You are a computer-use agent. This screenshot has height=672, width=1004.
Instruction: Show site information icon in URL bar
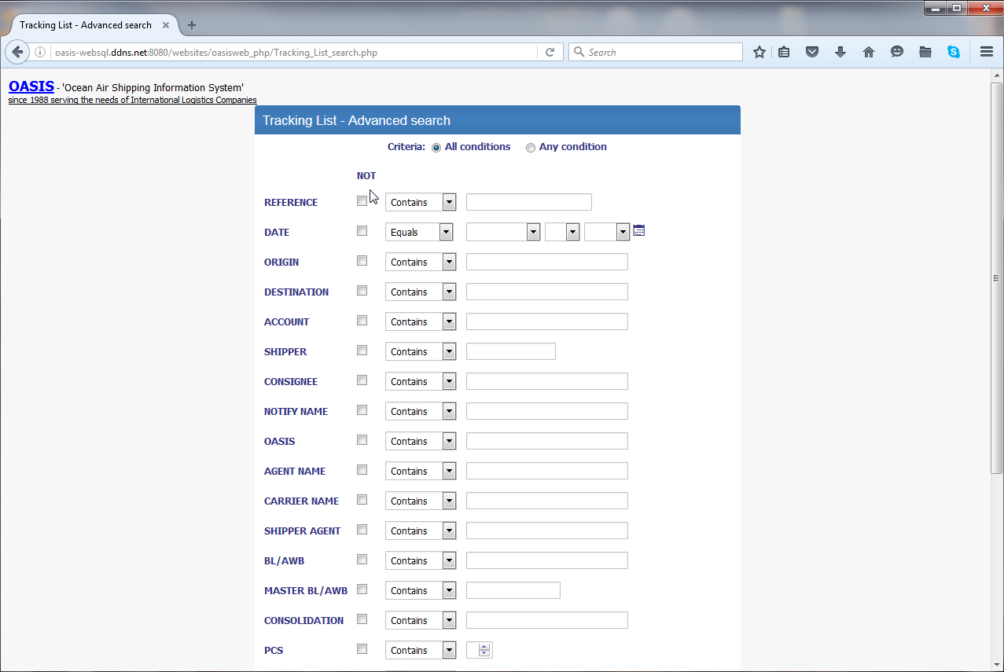point(40,53)
